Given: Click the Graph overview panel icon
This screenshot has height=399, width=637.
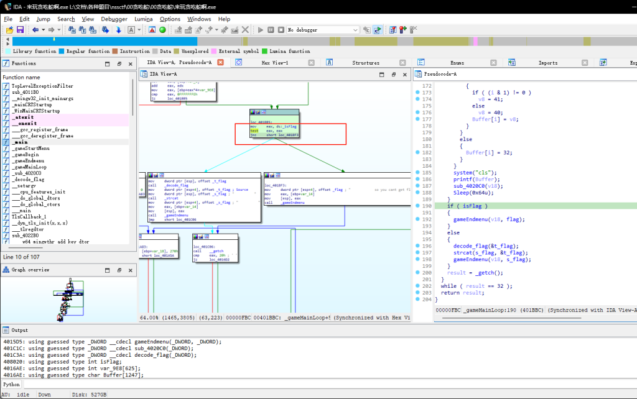Looking at the screenshot, I should click(x=6, y=270).
